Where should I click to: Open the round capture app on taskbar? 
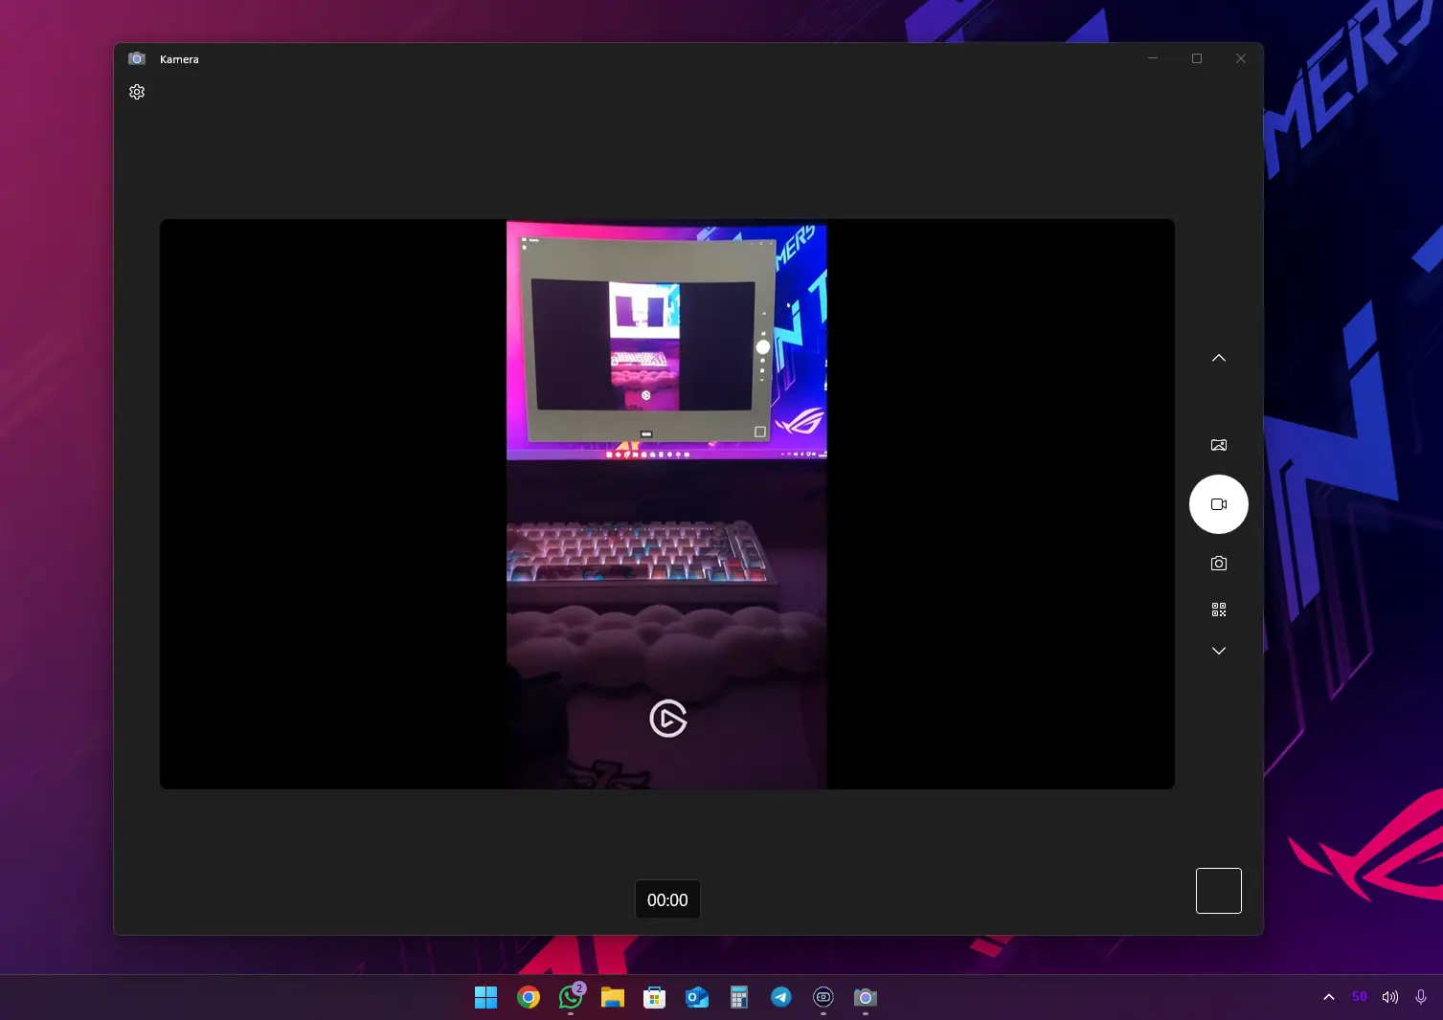coord(823,998)
